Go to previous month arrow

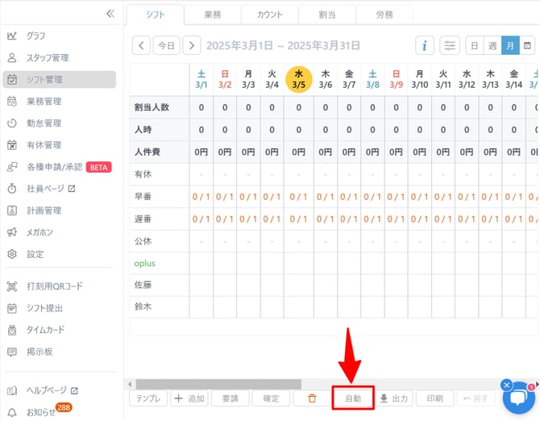pos(140,45)
